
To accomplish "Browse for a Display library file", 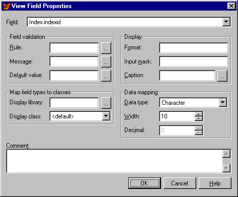I will (106, 103).
